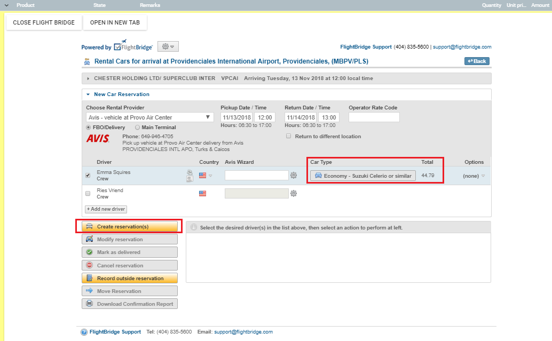Download the Confirmation Report
Viewport: 552px width, 341px height.
point(130,304)
